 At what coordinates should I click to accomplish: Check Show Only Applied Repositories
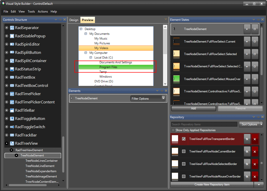pyautogui.click(x=173, y=130)
